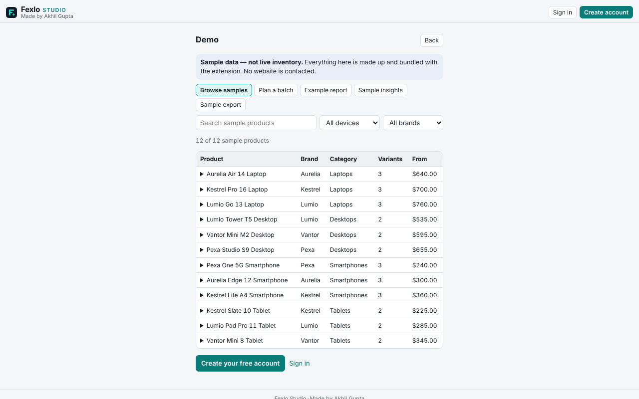Open the Sample export tab
639x399 pixels.
click(x=221, y=105)
